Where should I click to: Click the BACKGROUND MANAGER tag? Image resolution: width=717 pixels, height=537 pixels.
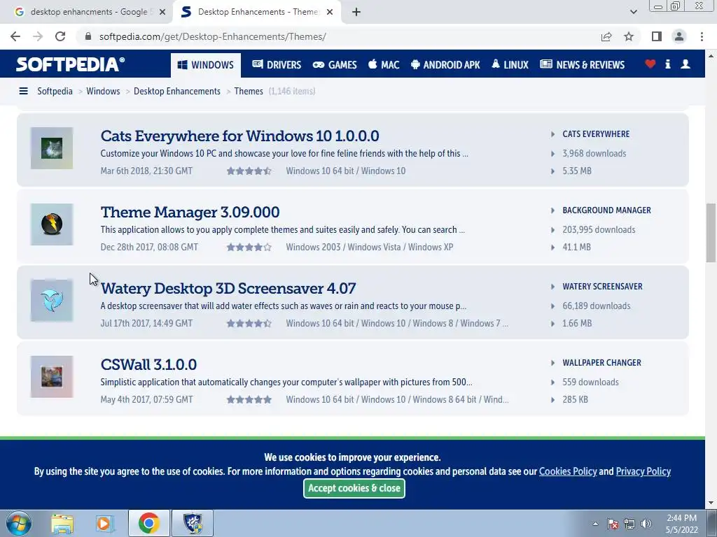606,210
